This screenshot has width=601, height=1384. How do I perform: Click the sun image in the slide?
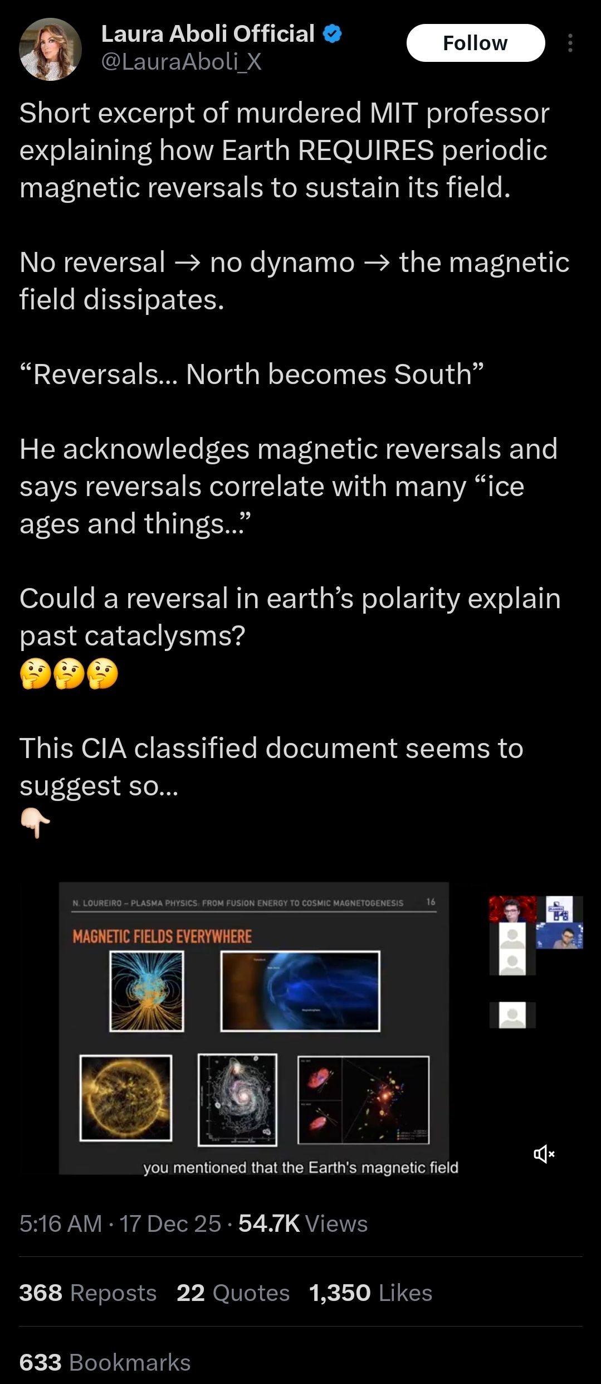point(126,1098)
